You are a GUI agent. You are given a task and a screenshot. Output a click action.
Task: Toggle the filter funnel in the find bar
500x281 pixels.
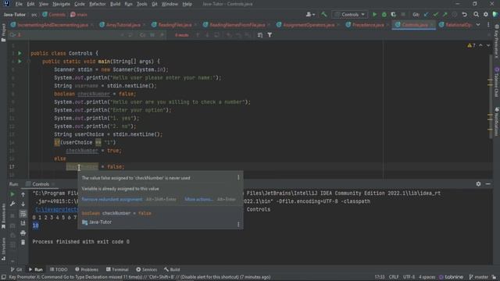tap(270, 35)
